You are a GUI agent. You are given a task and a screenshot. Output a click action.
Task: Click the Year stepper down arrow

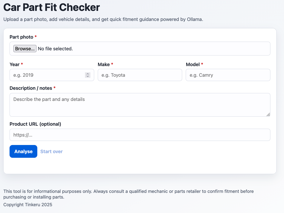88,76
